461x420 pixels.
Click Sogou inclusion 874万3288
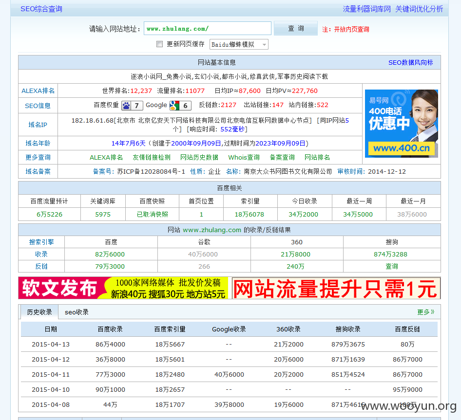[390, 255]
